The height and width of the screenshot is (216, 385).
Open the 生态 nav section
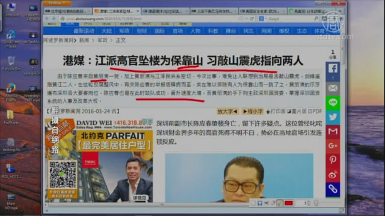tap(301, 31)
